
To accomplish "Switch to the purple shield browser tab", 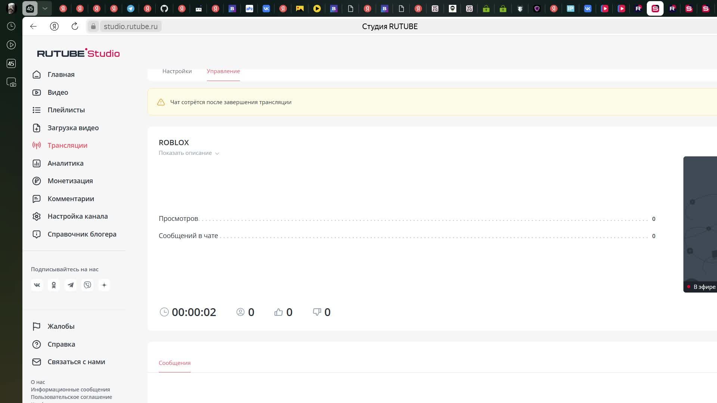I will pos(537,8).
